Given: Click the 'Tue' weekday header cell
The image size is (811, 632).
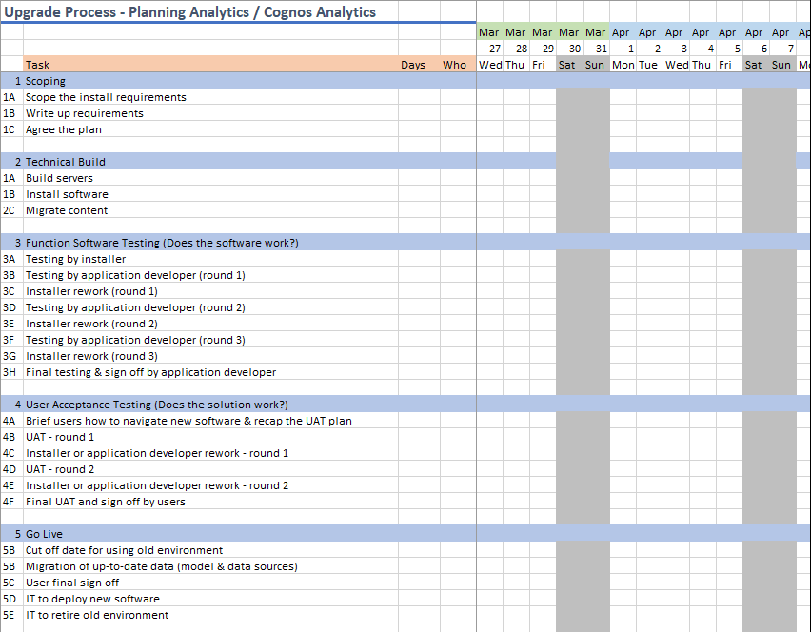Looking at the screenshot, I should pos(649,65).
